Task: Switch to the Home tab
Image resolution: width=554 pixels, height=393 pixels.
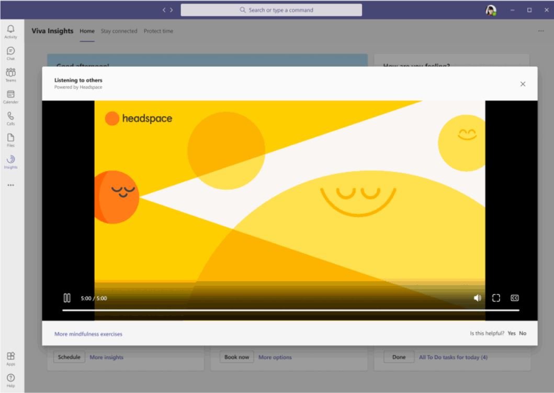Action: 87,31
